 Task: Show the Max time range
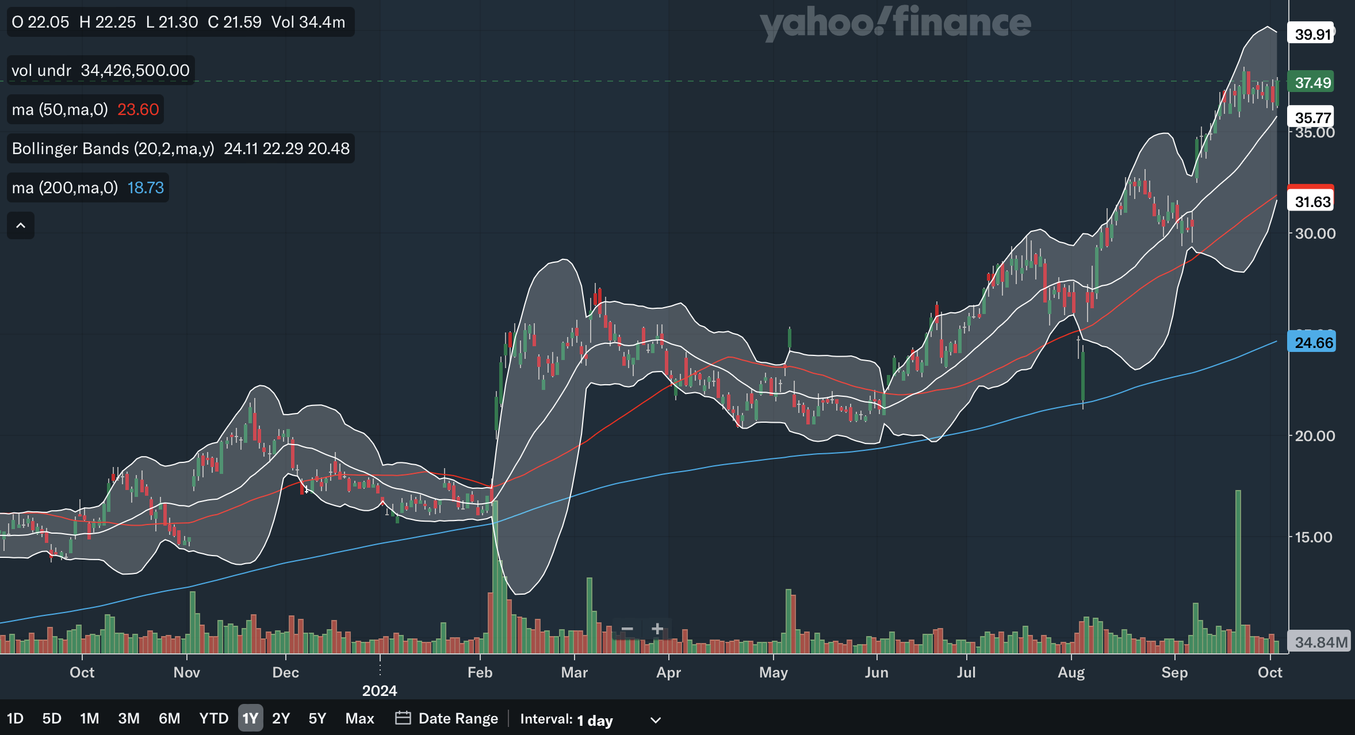(359, 718)
